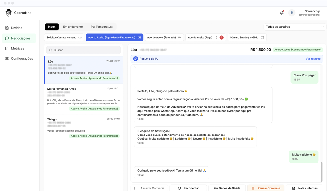Click the status tag in the chat header
327x191 pixels.
[x=298, y=50]
